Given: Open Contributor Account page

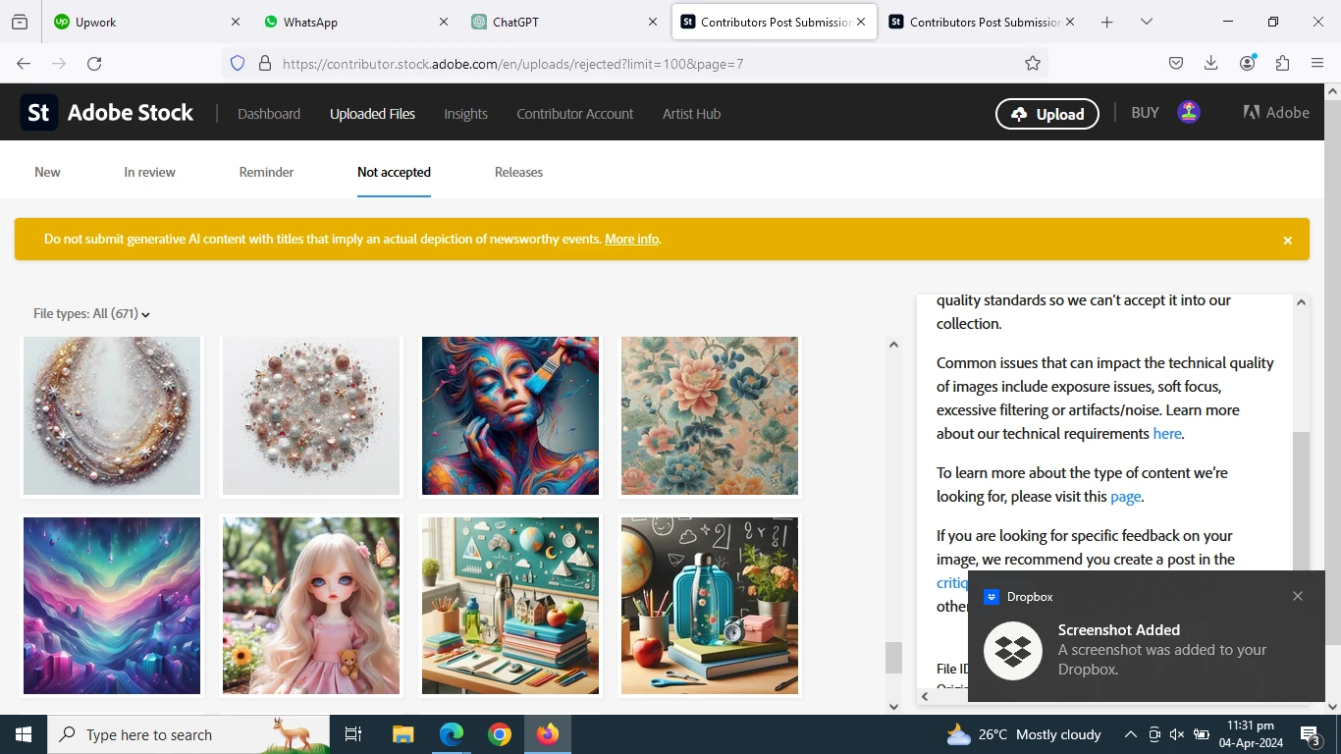Looking at the screenshot, I should (575, 114).
